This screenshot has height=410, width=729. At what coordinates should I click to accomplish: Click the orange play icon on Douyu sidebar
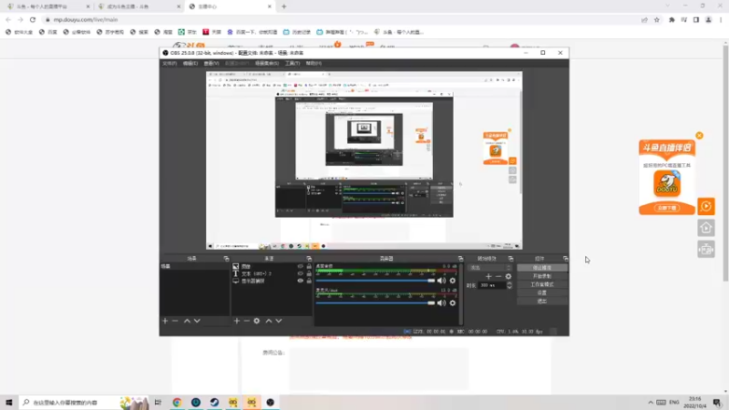click(x=705, y=207)
